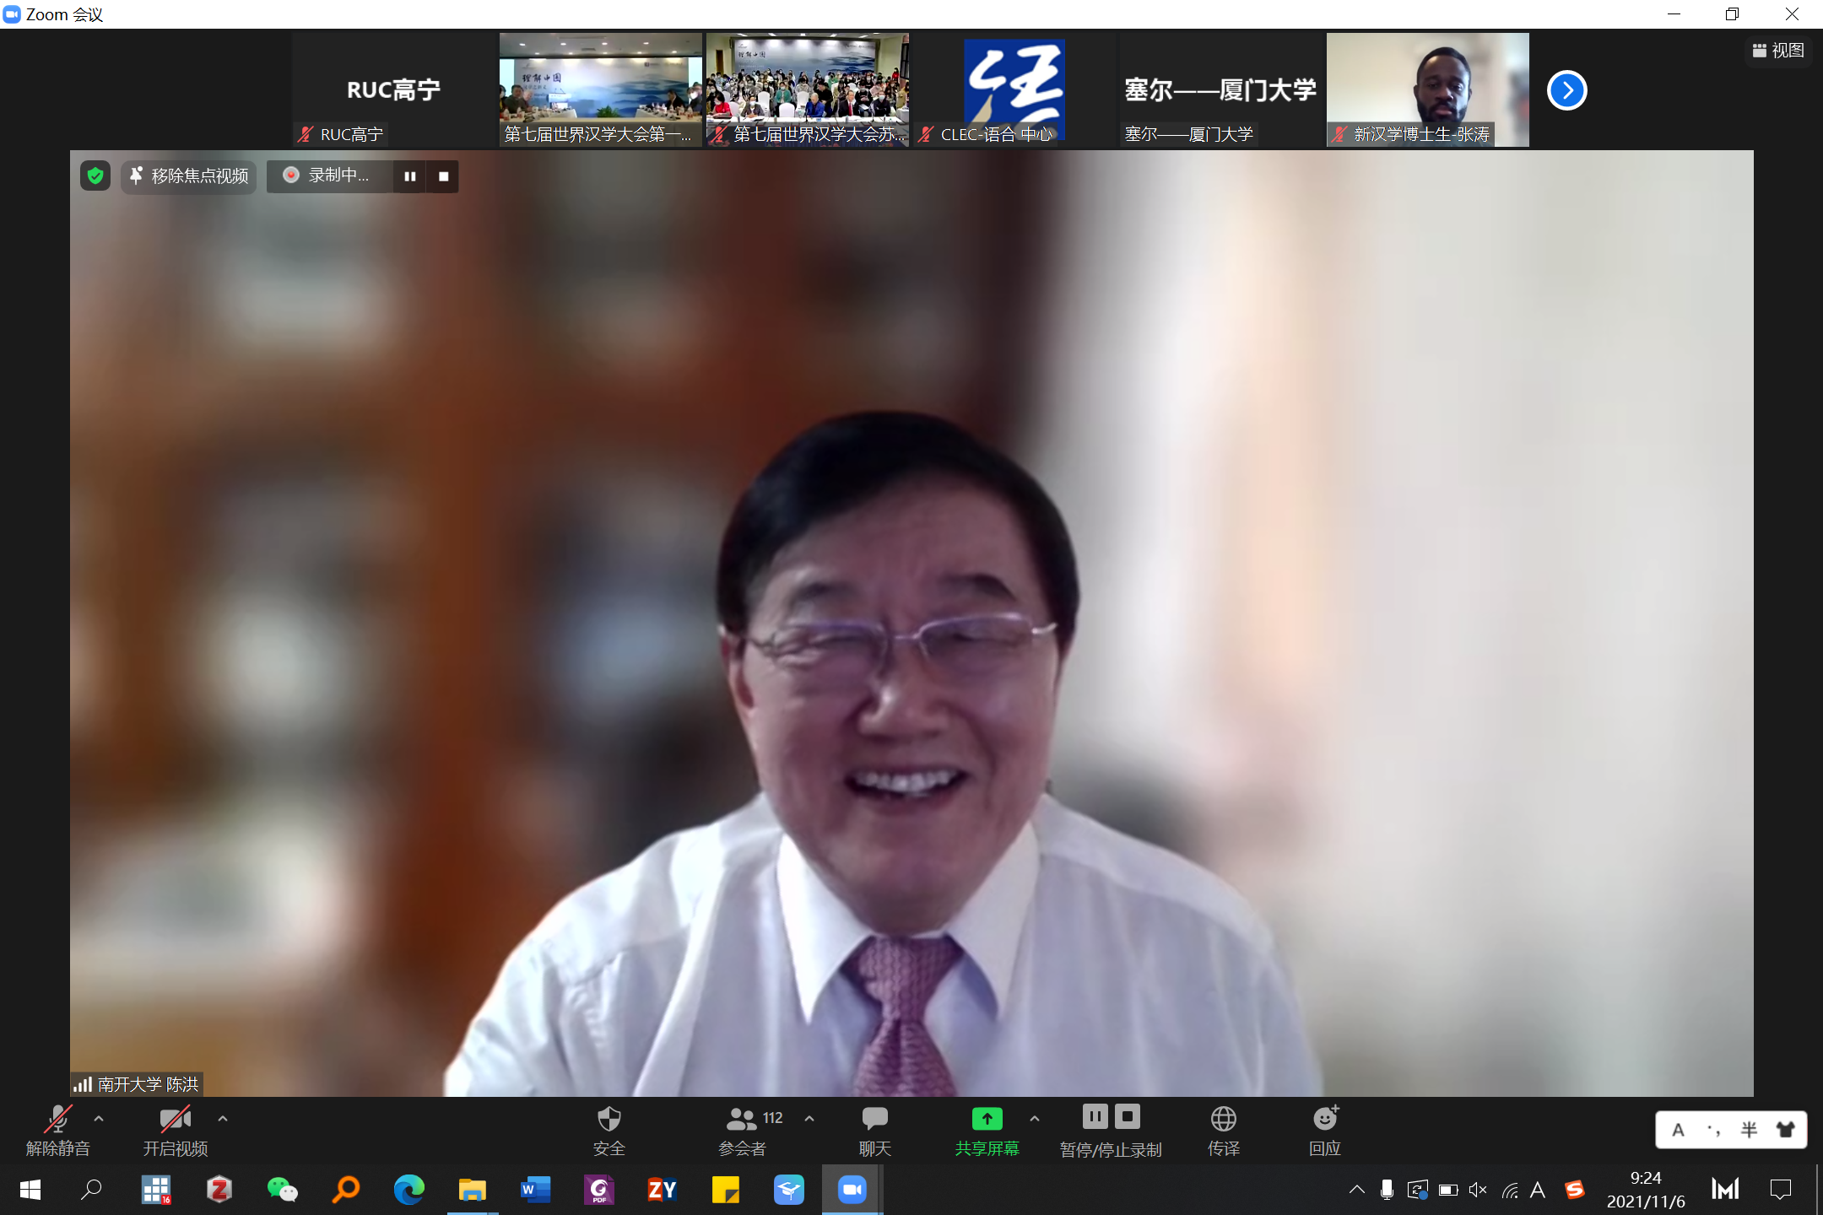Viewport: 1823px width, 1215px height.
Task: Expand video options arrow beside camera
Action: point(223,1119)
